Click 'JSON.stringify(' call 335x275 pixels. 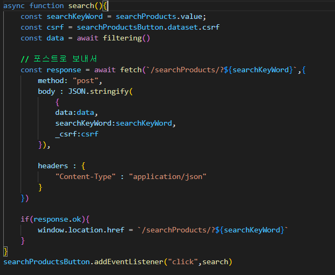[100, 92]
